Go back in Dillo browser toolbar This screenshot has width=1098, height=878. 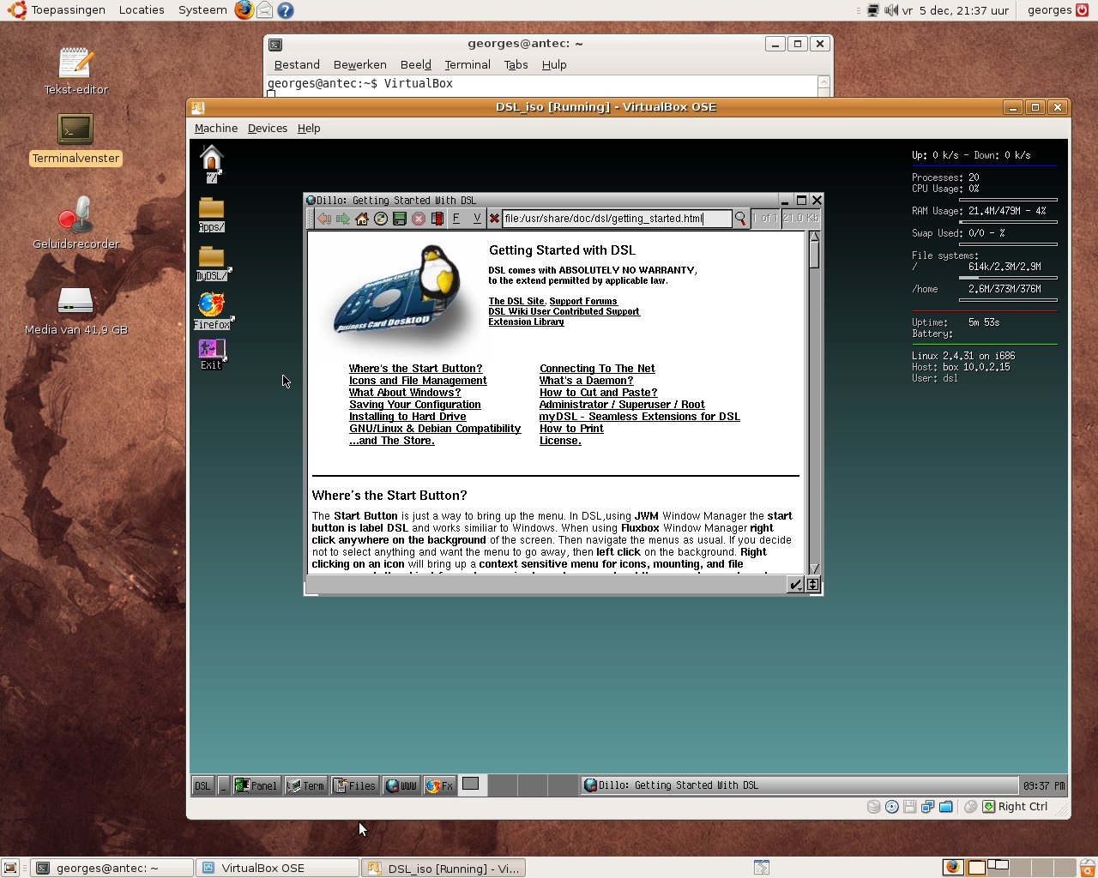tap(324, 219)
